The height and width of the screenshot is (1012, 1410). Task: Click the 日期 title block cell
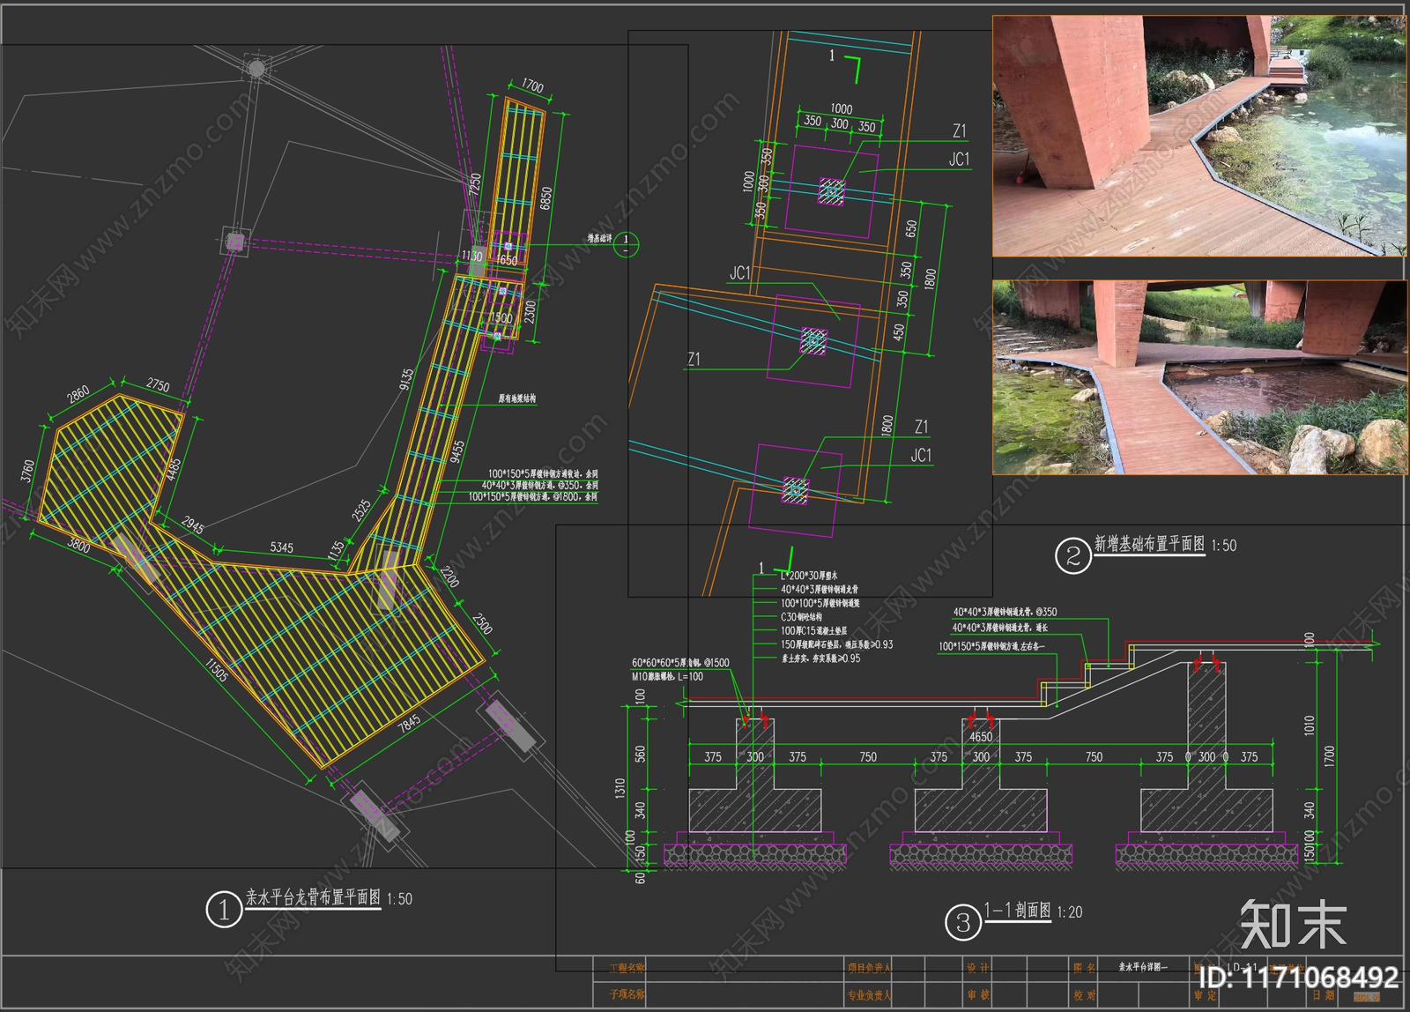point(1323,994)
